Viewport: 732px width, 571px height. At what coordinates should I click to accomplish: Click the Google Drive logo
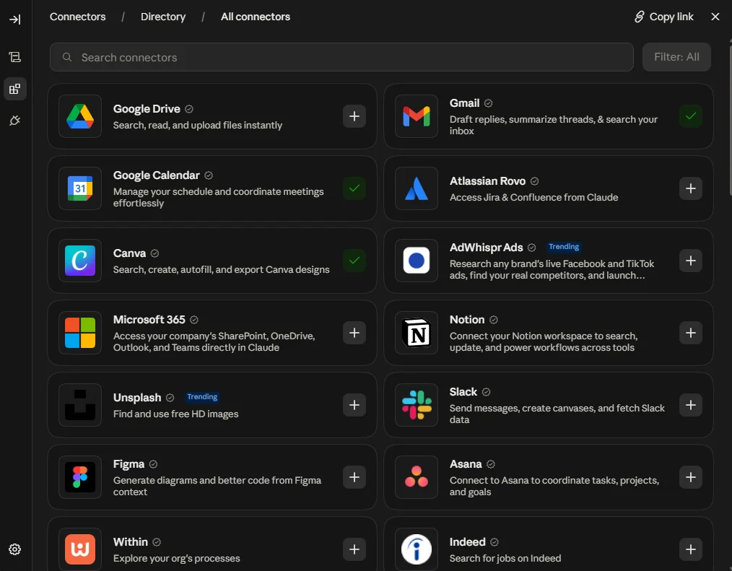80,116
